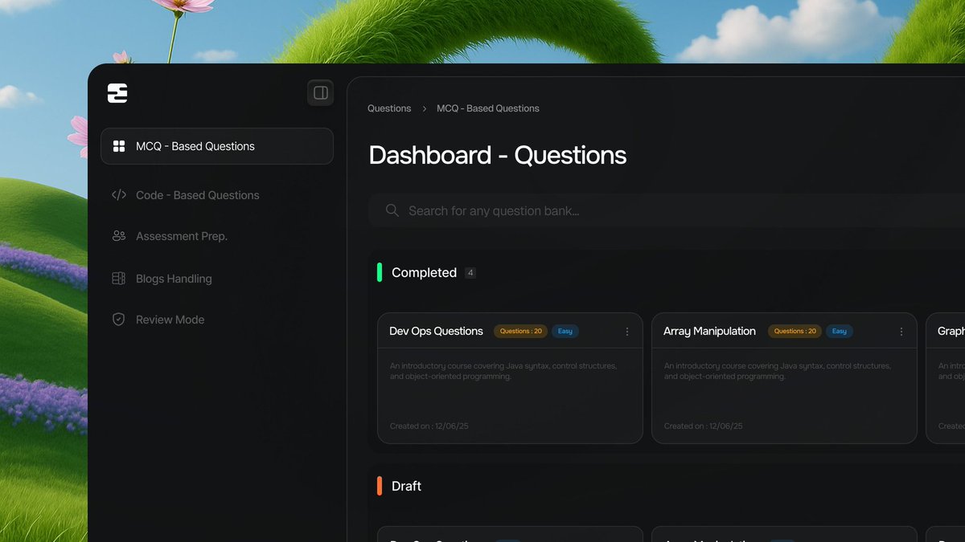This screenshot has width=965, height=542.
Task: Navigate to Questions breadcrumb
Action: click(389, 108)
